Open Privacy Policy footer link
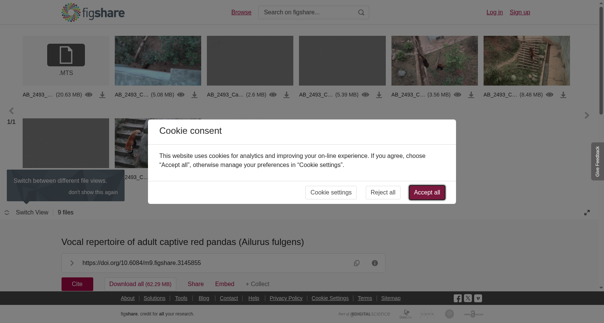The height and width of the screenshot is (323, 604). (x=286, y=298)
